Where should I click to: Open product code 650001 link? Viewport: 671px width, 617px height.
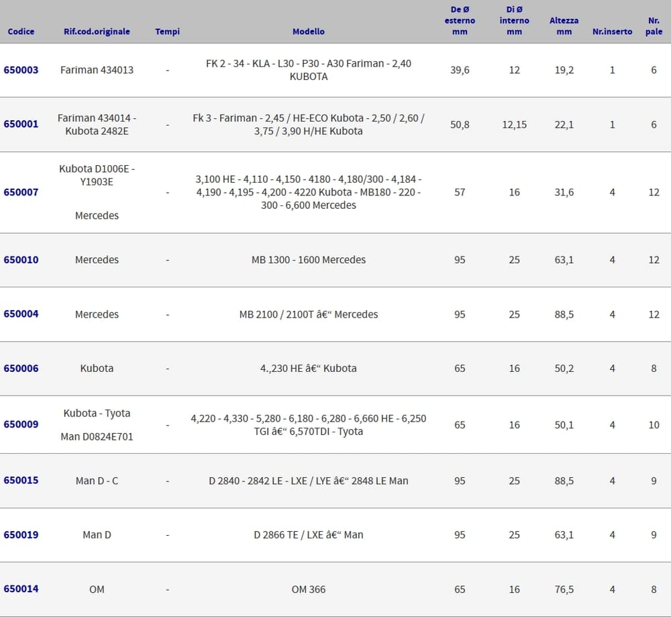[21, 124]
